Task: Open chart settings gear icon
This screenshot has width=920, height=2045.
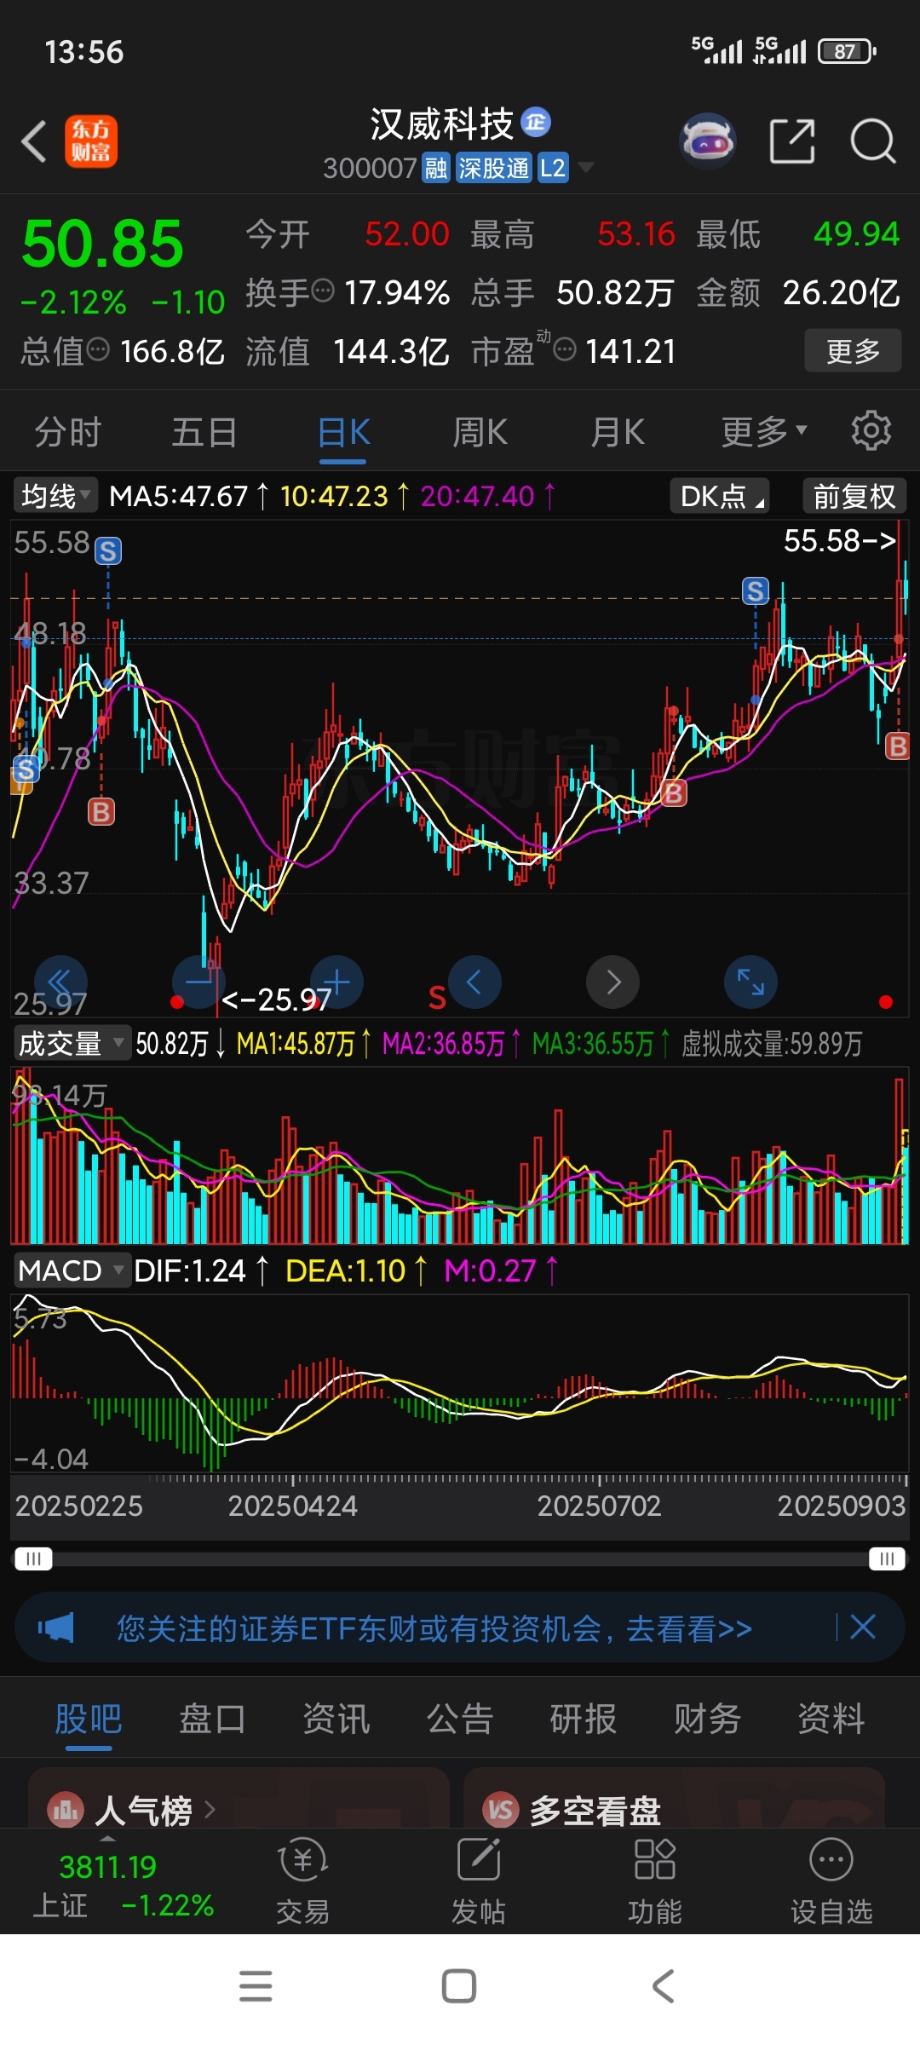Action: [x=871, y=430]
